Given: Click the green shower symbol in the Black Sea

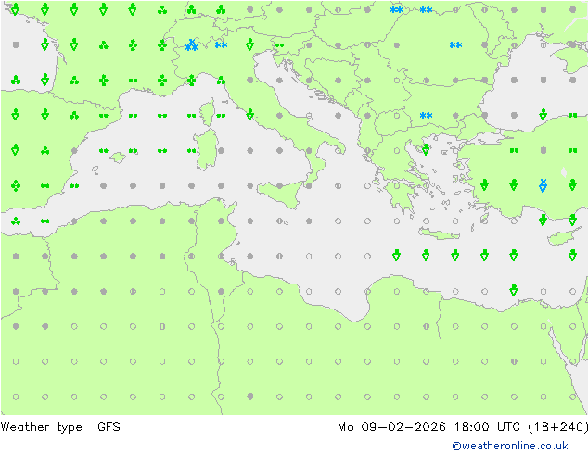Looking at the screenshot, I should (543, 114).
